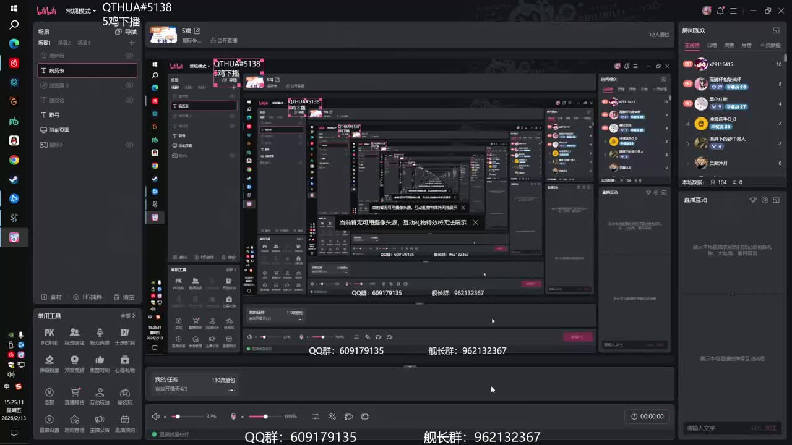
Task: Open the 心愿礼物 tool
Action: [124, 363]
